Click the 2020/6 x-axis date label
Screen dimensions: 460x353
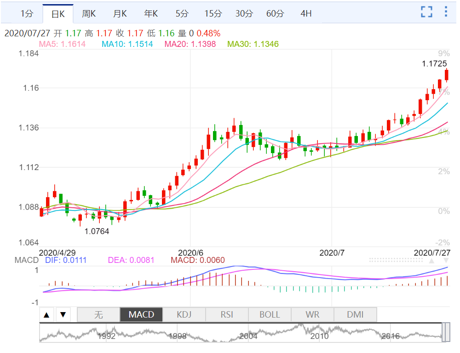pyautogui.click(x=191, y=253)
